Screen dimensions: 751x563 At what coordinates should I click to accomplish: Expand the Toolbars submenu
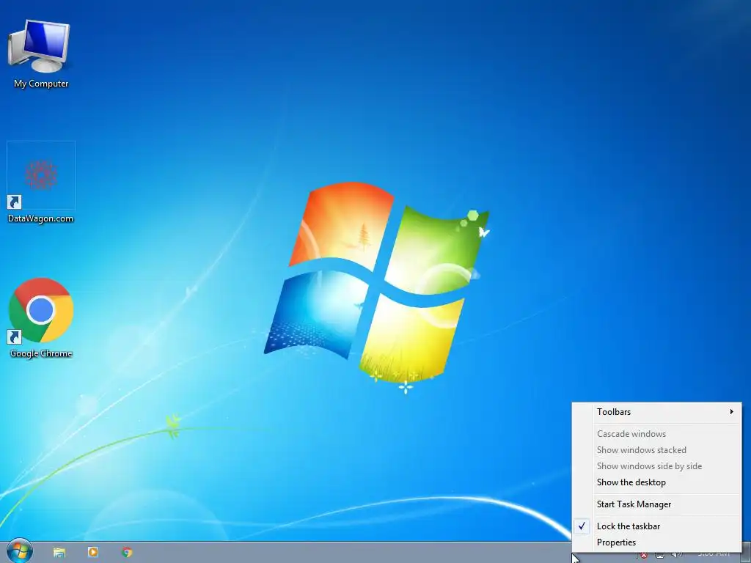click(x=656, y=412)
